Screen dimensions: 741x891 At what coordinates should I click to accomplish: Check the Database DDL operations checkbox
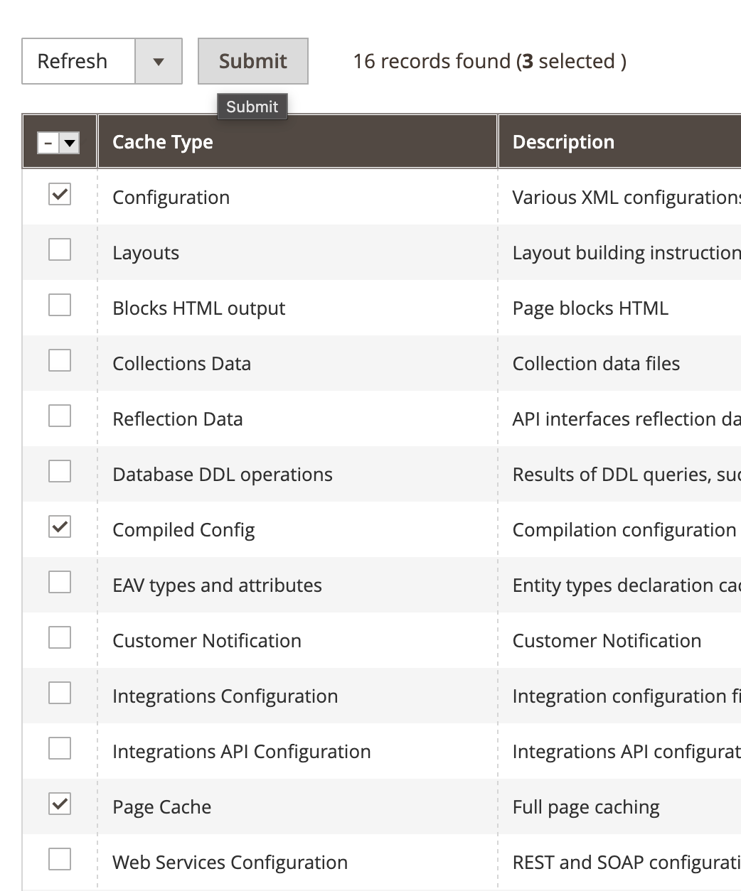(x=60, y=471)
